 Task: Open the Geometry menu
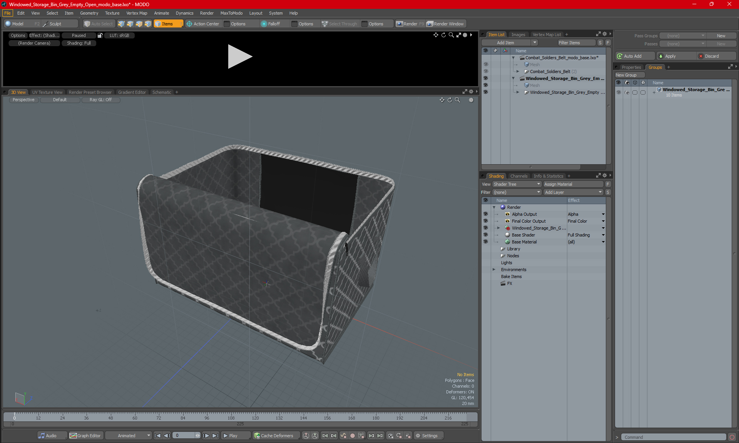coord(89,13)
